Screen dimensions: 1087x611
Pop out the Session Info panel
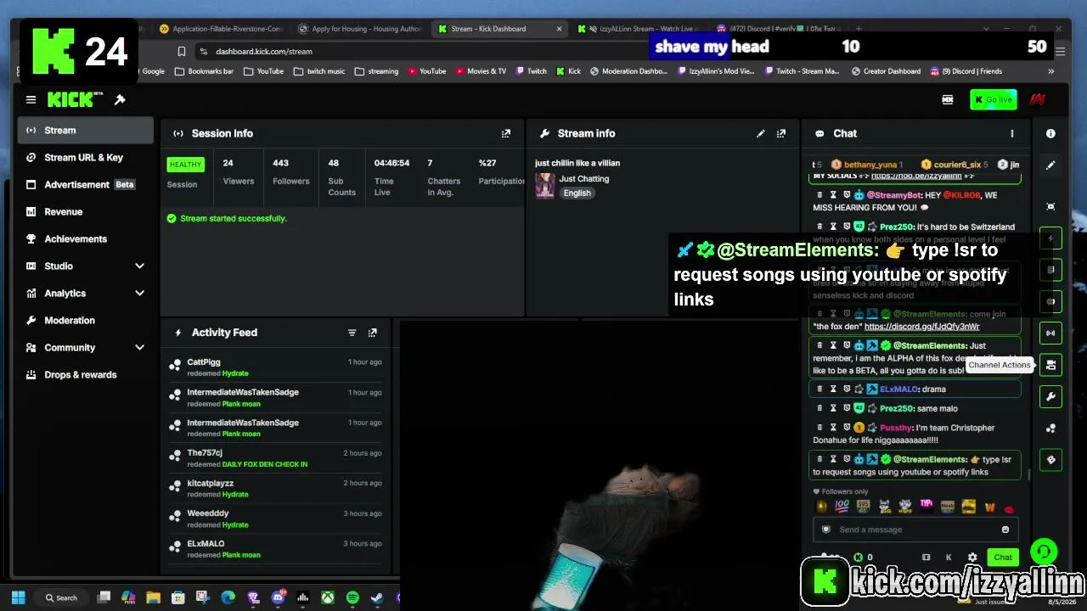(506, 133)
